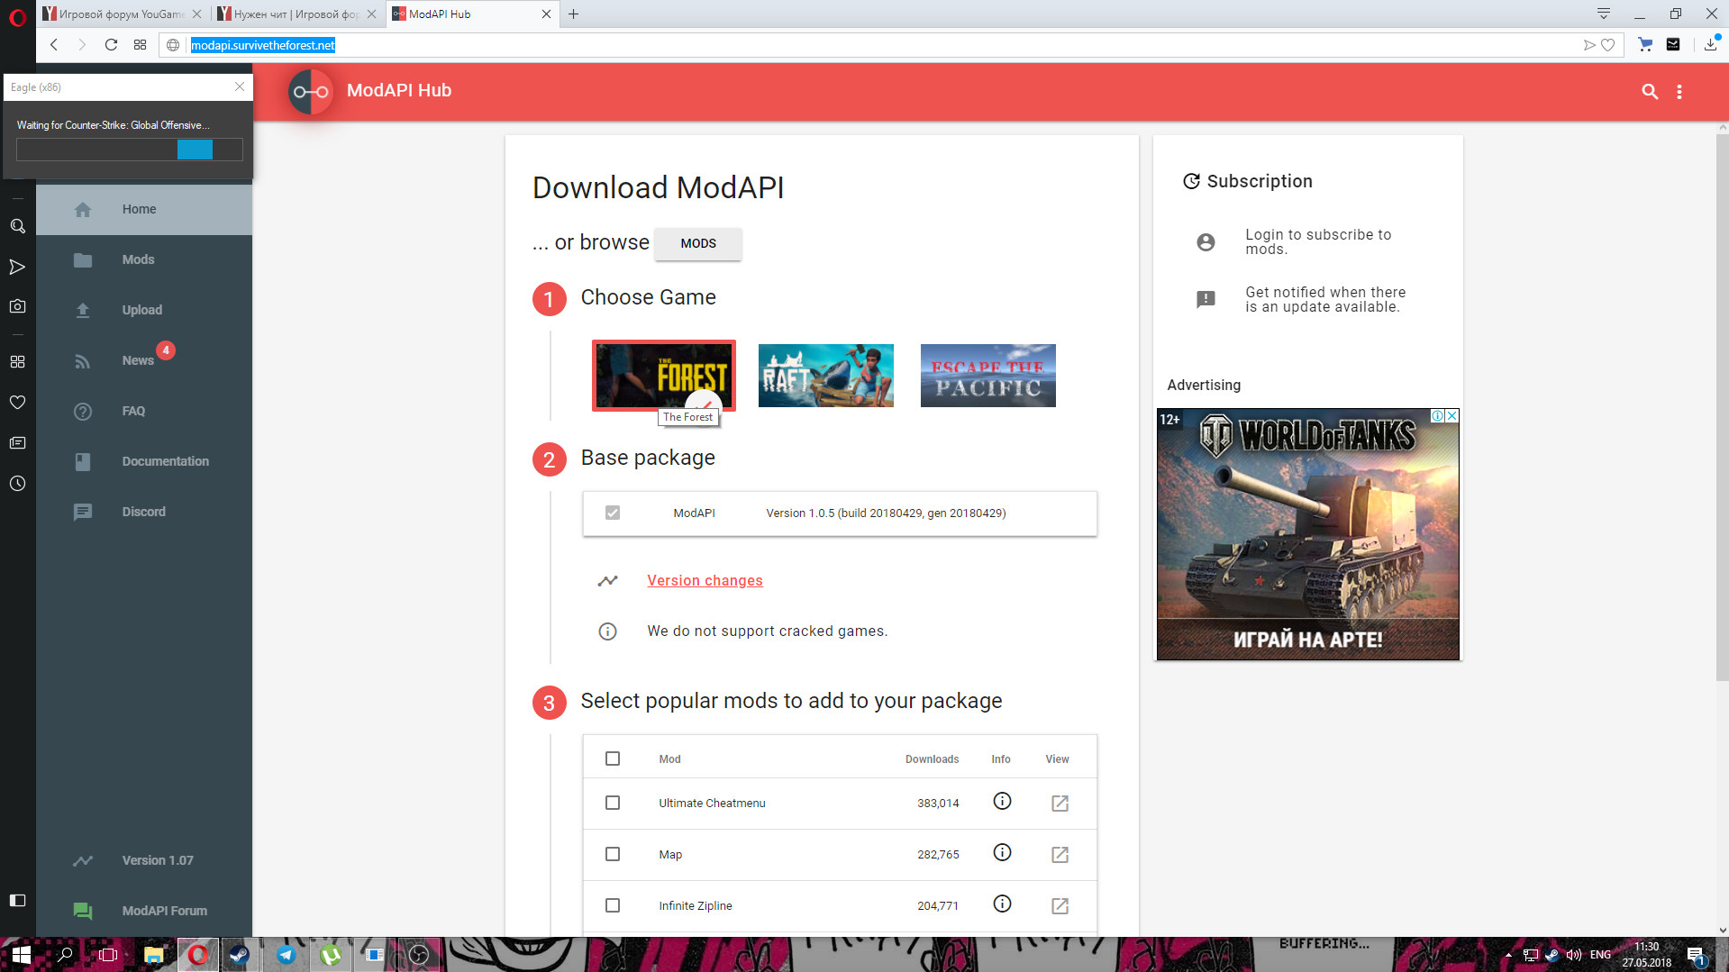The width and height of the screenshot is (1729, 972).
Task: Check the Ultimate Cheatmenu mod checkbox
Action: 613,803
